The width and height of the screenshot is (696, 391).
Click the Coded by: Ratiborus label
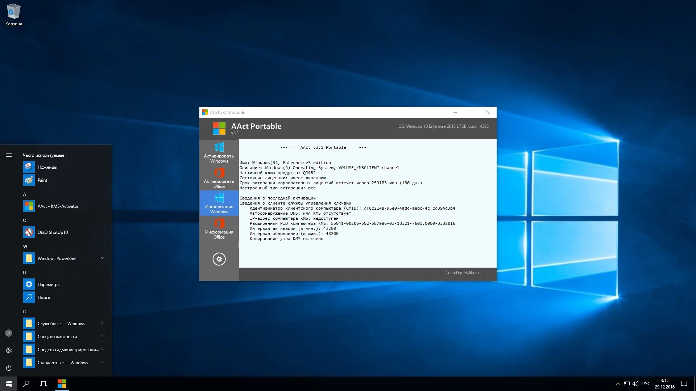[x=463, y=273]
